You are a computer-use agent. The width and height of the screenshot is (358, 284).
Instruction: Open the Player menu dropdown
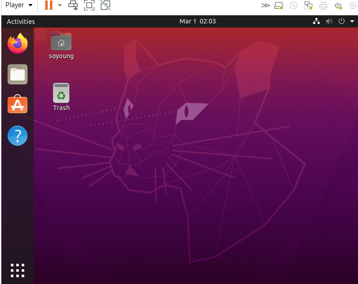(19, 5)
